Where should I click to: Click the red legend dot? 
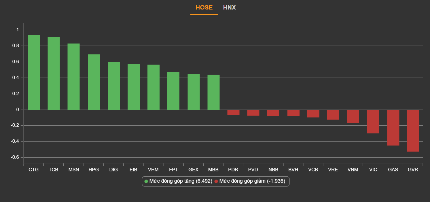216,181
